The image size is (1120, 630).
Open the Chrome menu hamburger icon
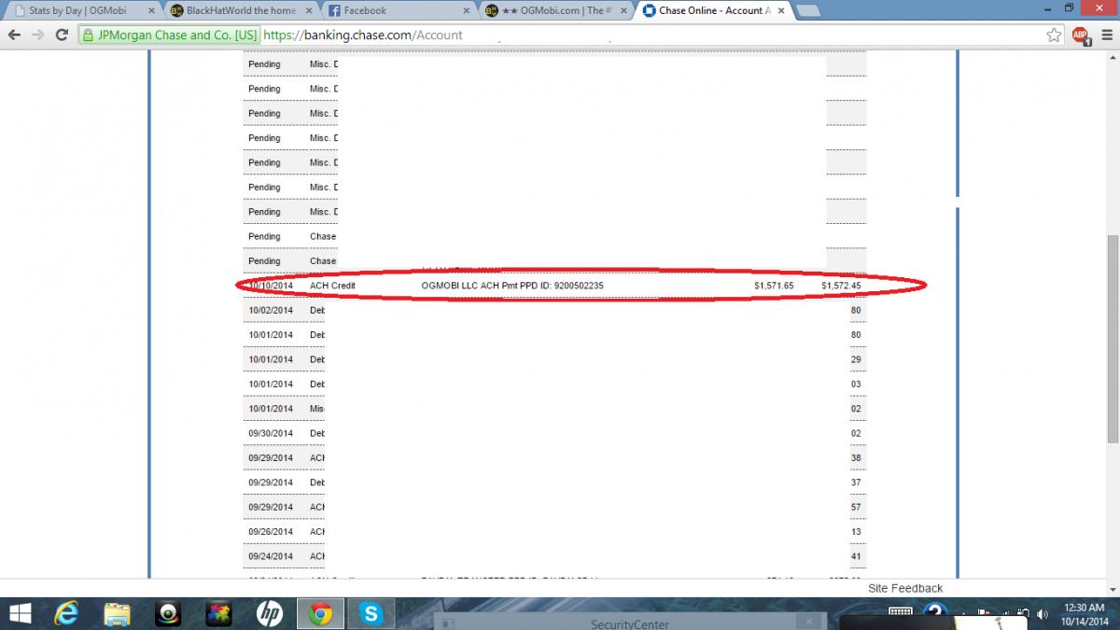tap(1105, 35)
